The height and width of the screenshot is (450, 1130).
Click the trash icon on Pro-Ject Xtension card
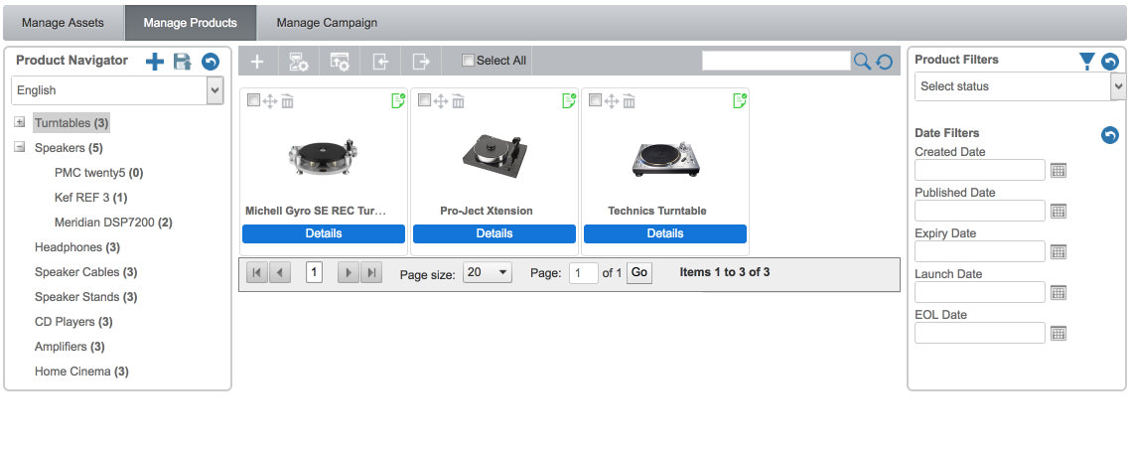tap(458, 100)
